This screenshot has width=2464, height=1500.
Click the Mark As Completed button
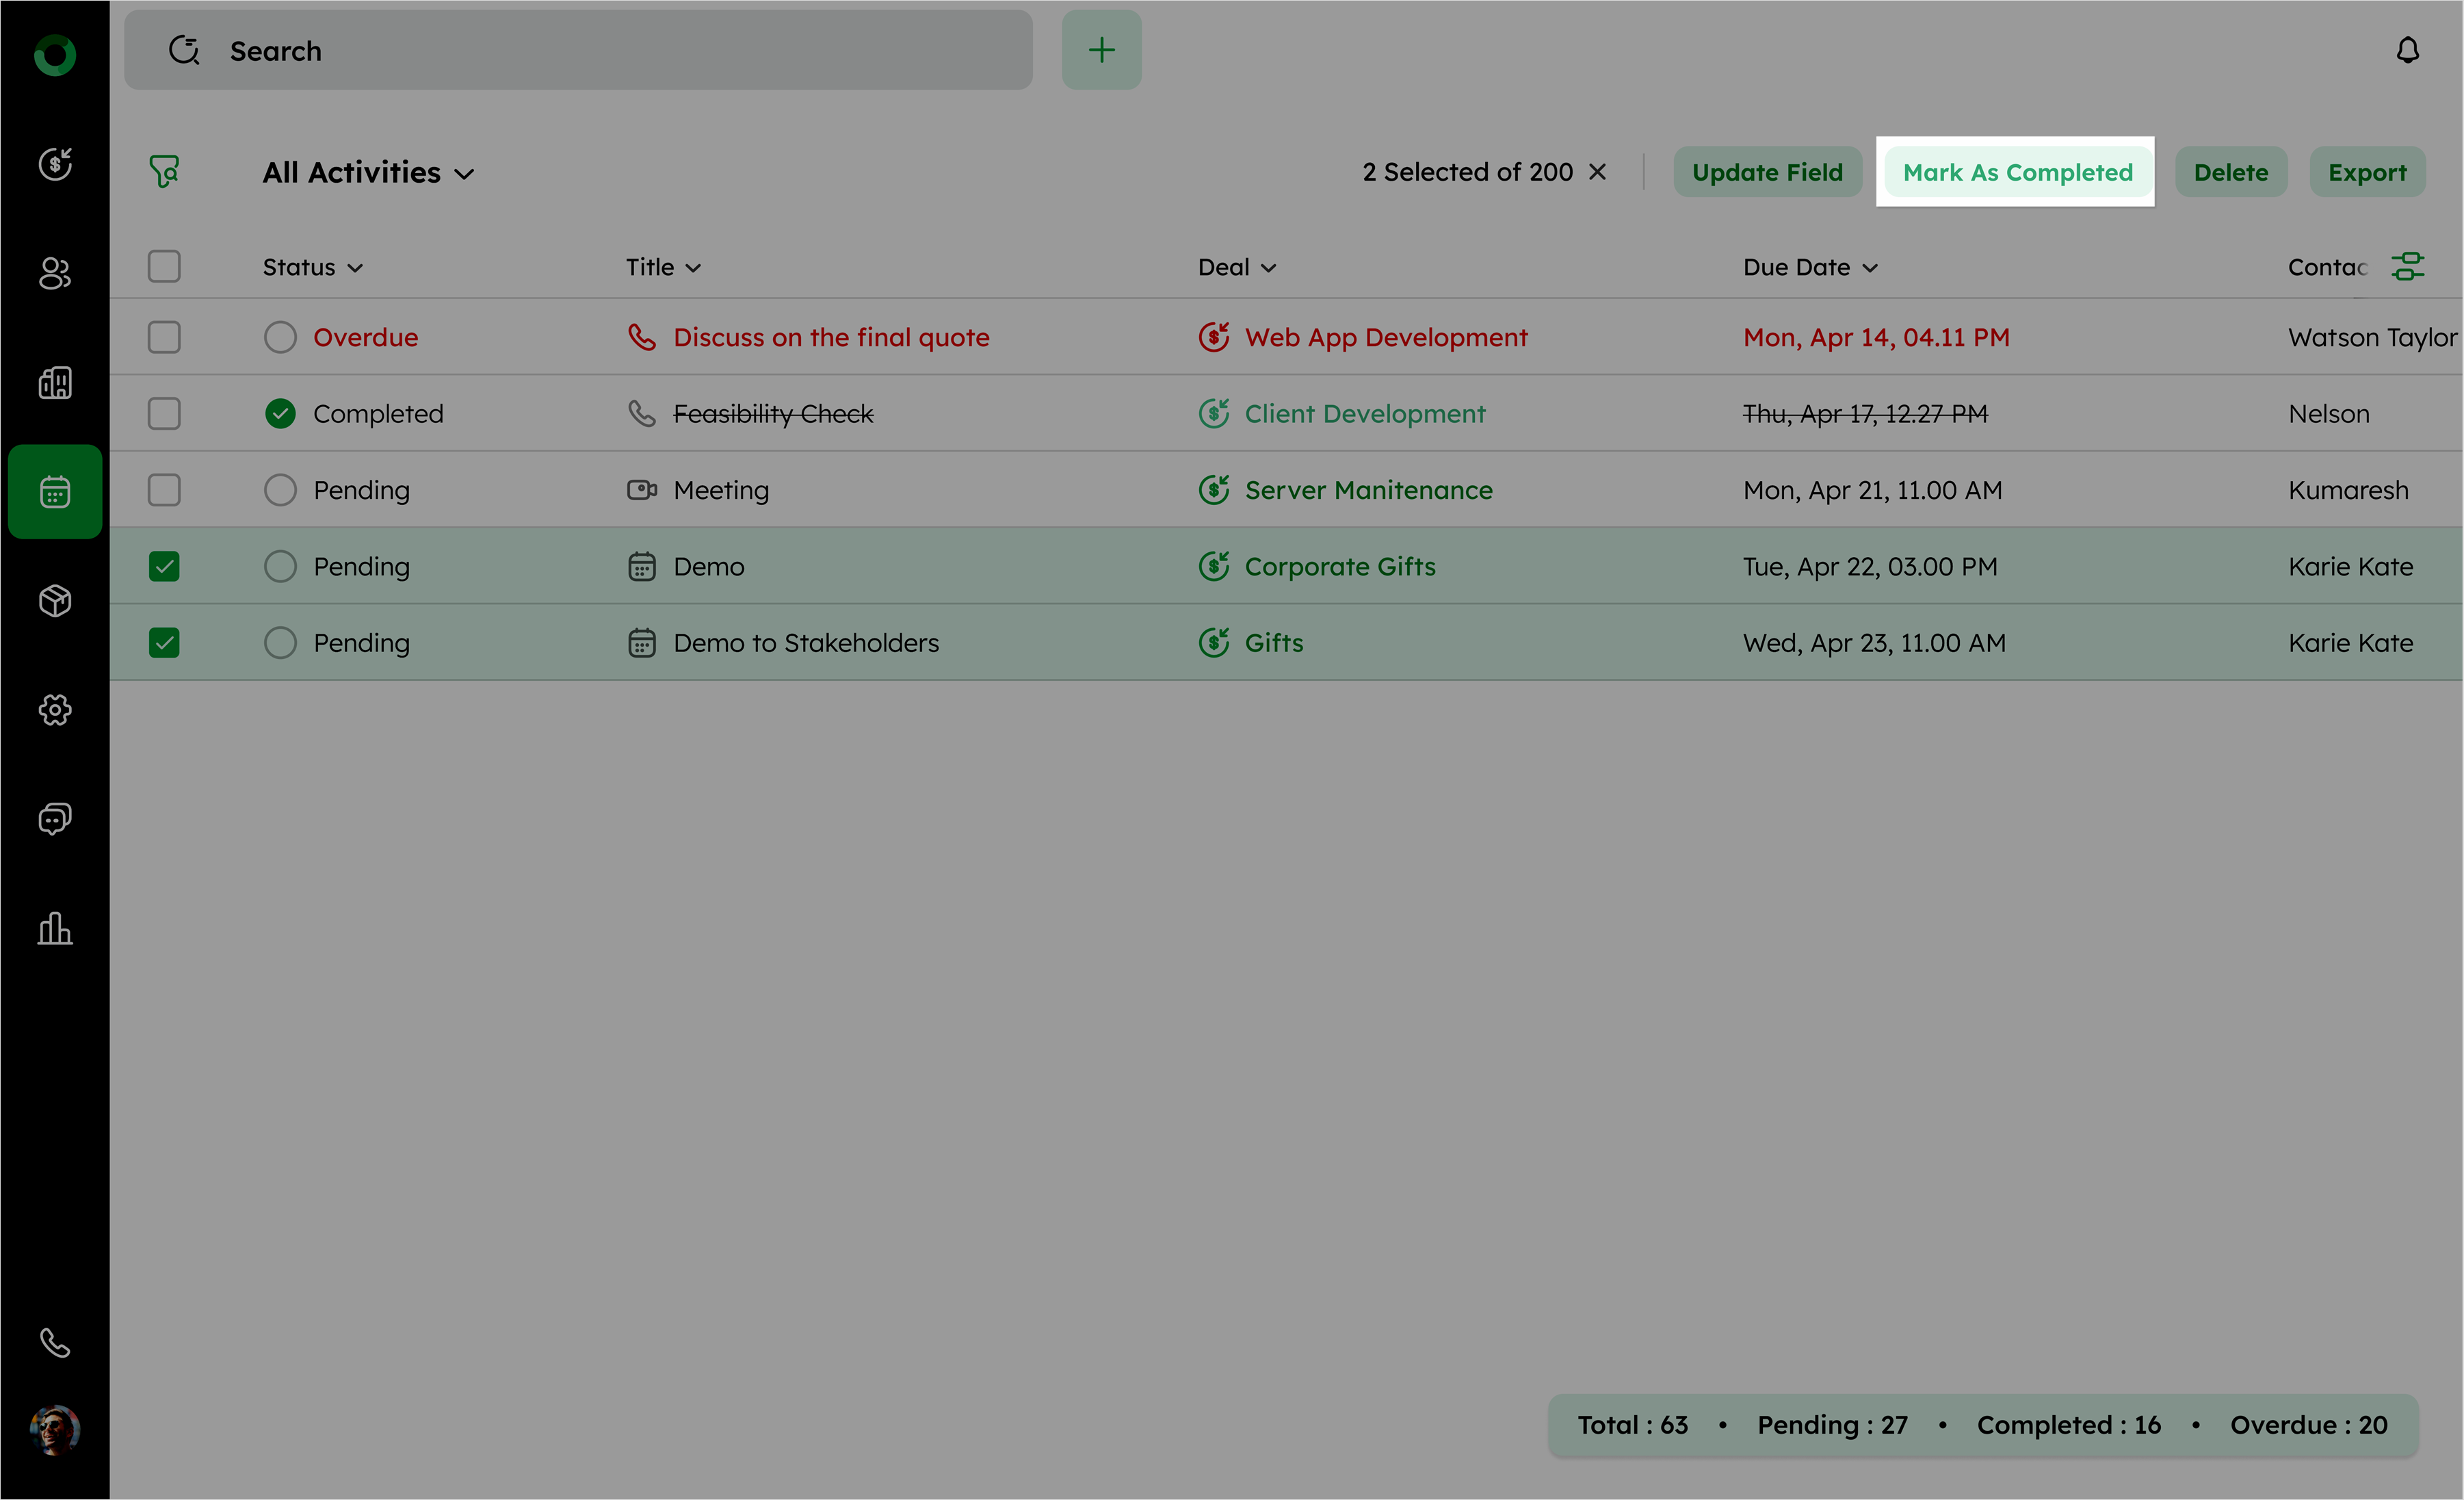click(2016, 172)
